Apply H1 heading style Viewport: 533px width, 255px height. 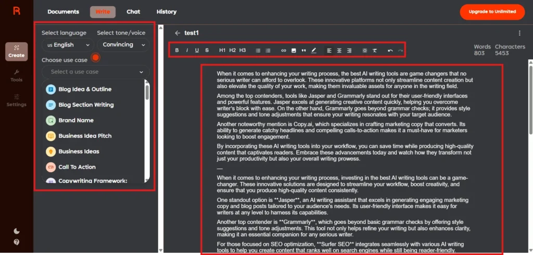pyautogui.click(x=222, y=50)
